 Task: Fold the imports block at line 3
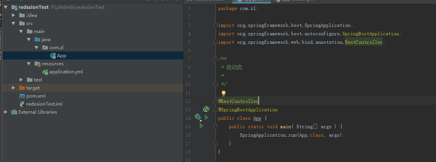pyautogui.click(x=216, y=25)
